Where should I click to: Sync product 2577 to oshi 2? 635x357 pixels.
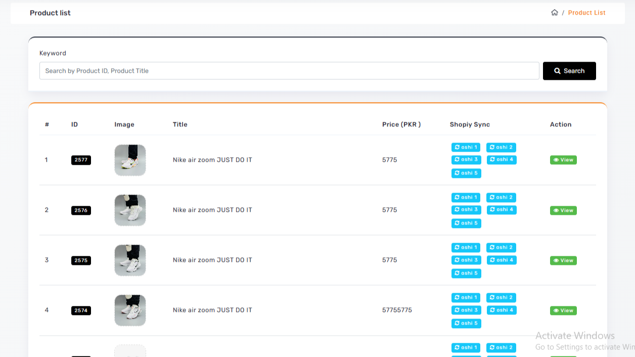501,147
